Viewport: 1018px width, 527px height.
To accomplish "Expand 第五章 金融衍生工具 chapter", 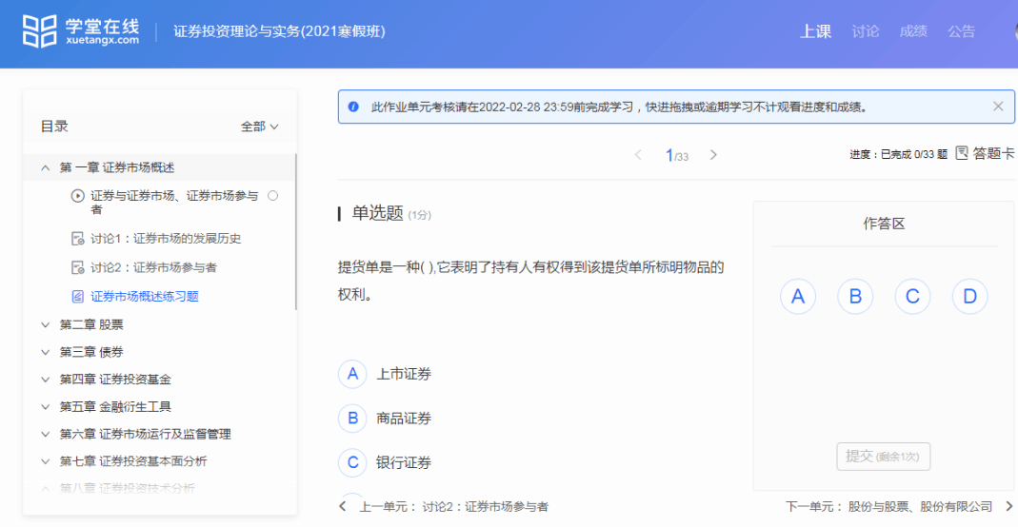I will (x=45, y=407).
